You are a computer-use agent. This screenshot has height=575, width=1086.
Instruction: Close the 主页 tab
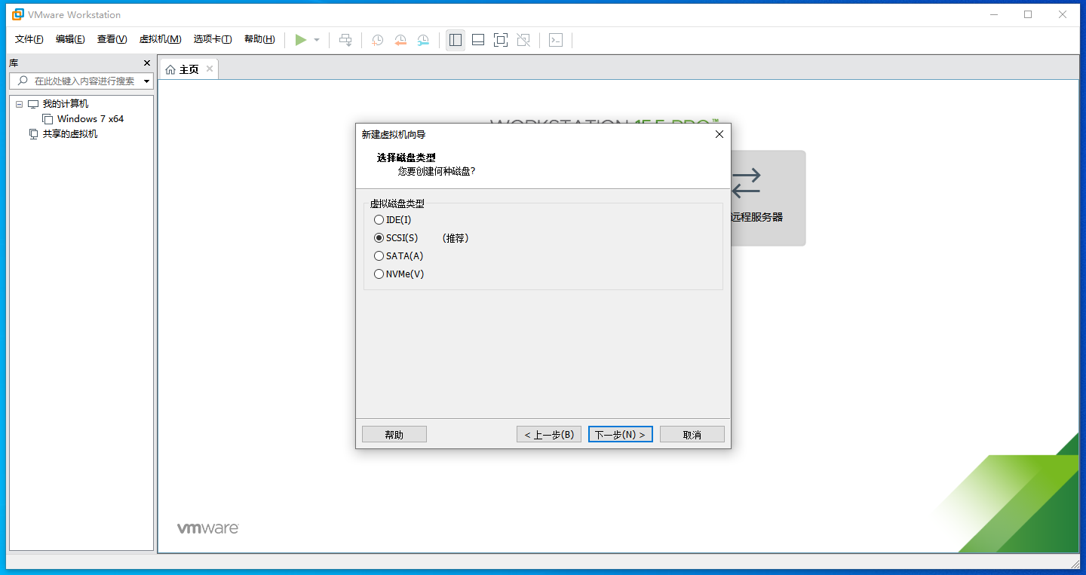point(210,69)
